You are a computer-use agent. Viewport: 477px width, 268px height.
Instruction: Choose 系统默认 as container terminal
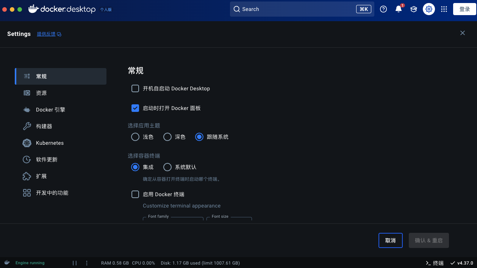coord(167,167)
